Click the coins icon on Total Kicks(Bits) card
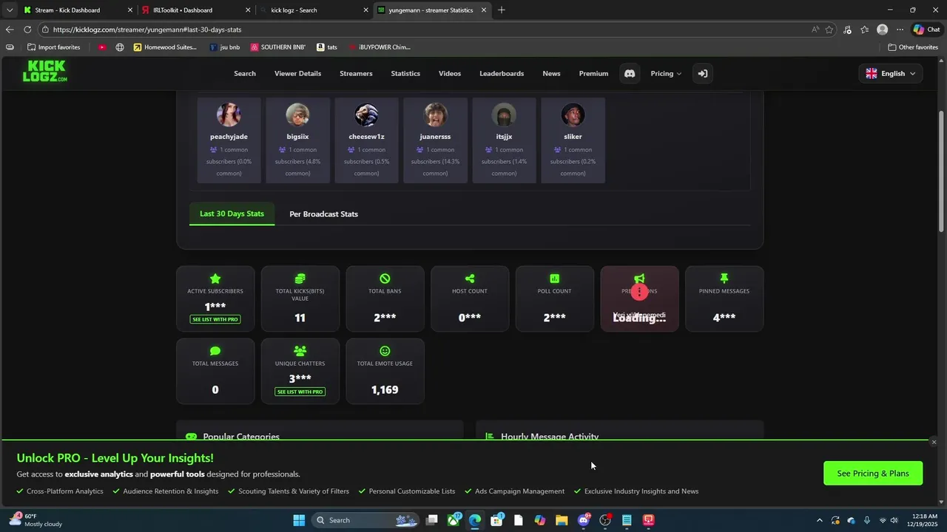This screenshot has height=532, width=947. (300, 279)
